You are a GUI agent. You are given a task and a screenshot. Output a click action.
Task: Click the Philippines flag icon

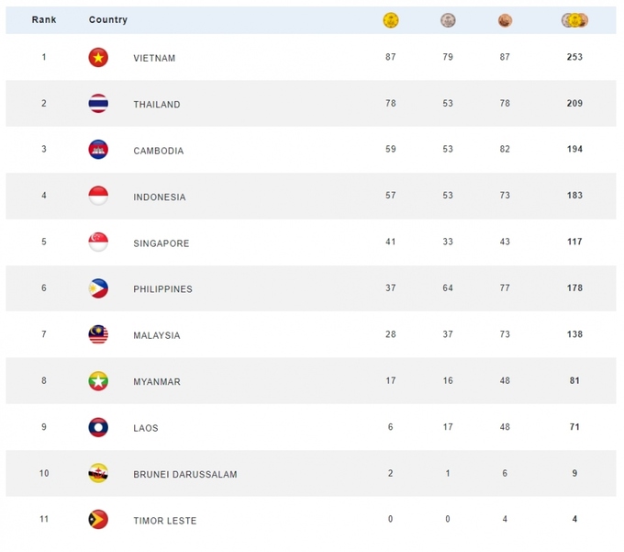tap(98, 288)
